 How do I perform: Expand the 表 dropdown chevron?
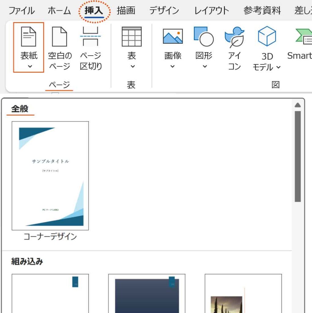tap(132, 66)
